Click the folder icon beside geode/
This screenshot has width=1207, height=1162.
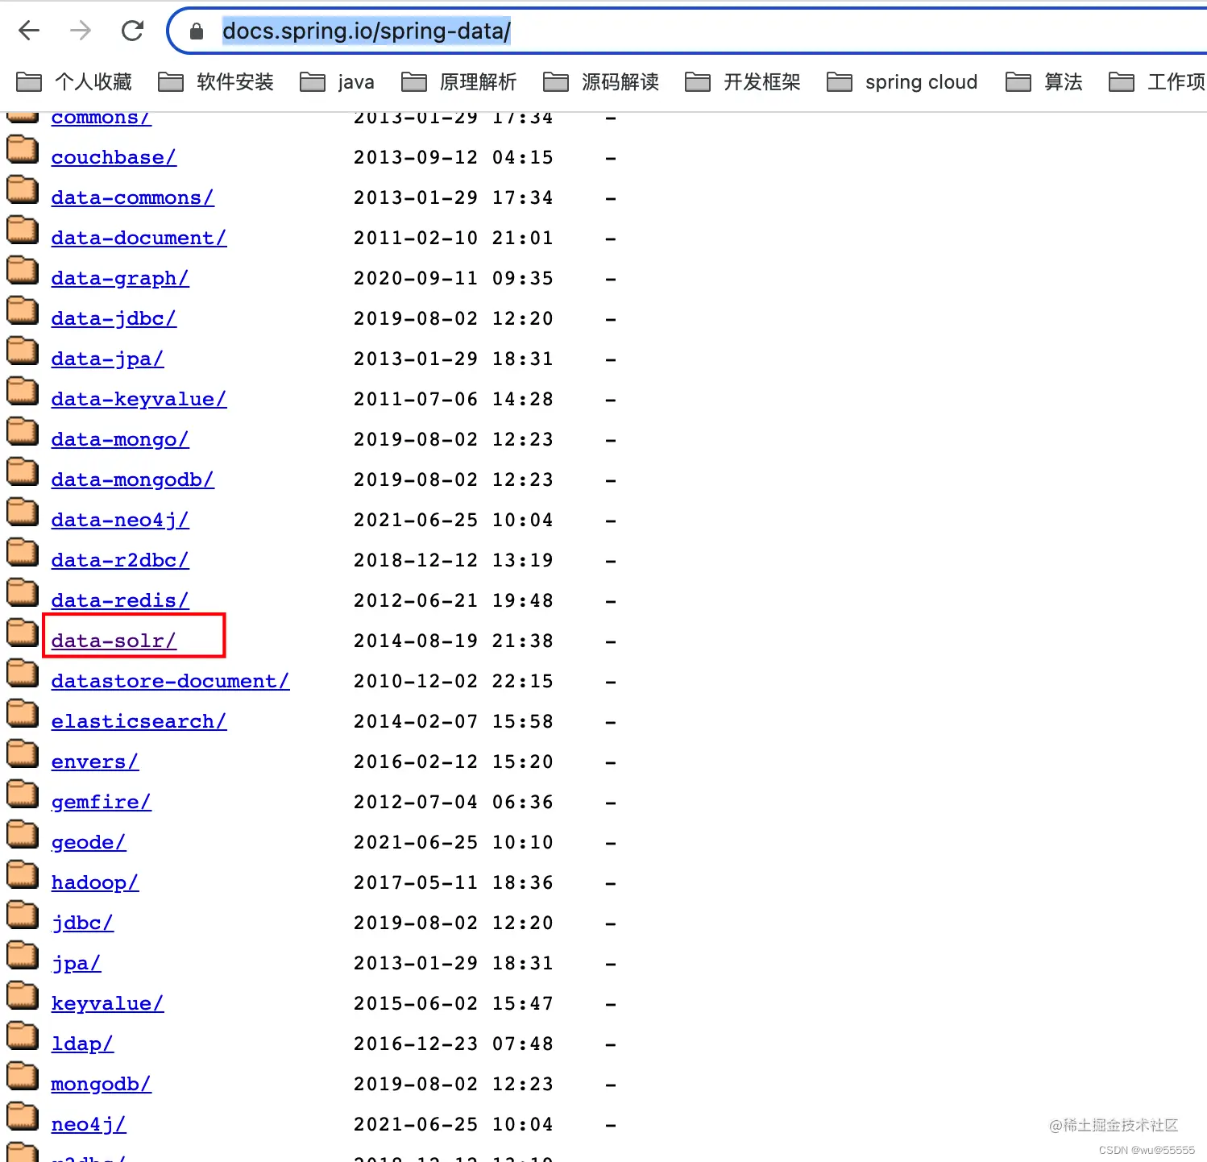tap(23, 834)
